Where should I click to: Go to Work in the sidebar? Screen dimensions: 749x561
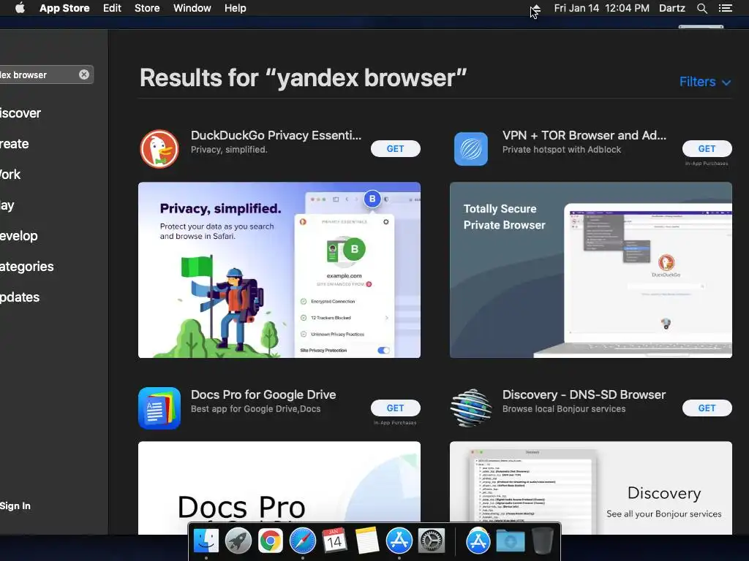click(x=10, y=175)
